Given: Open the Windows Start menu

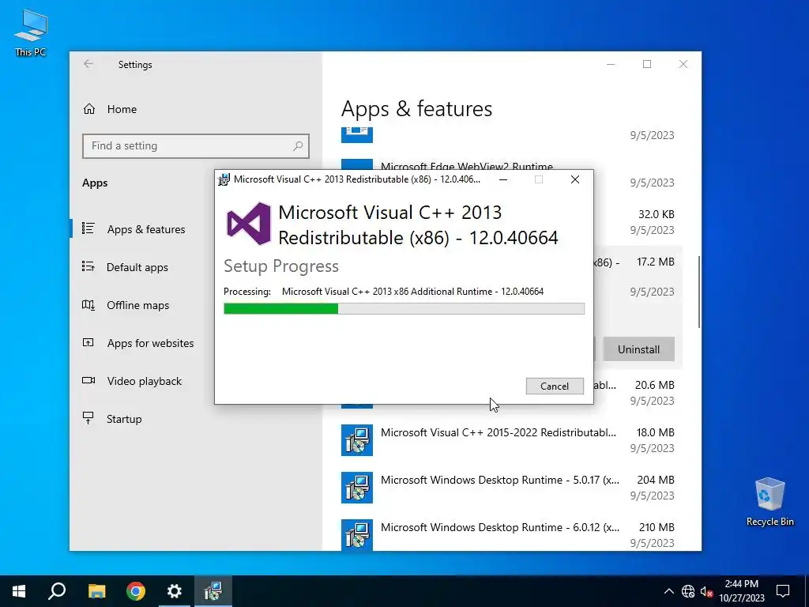Looking at the screenshot, I should (19, 591).
